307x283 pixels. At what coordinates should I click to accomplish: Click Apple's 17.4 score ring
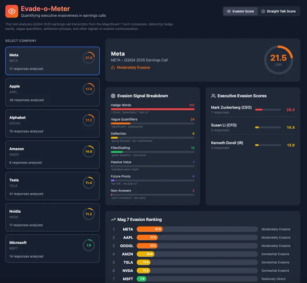[x=88, y=89]
